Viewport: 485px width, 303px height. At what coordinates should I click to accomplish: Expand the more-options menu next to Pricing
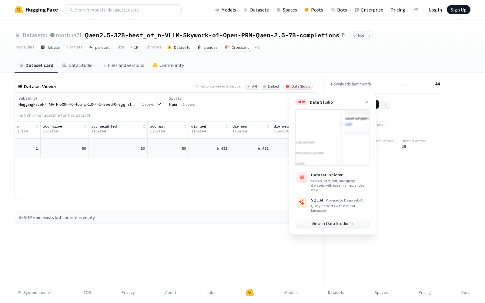coord(415,10)
